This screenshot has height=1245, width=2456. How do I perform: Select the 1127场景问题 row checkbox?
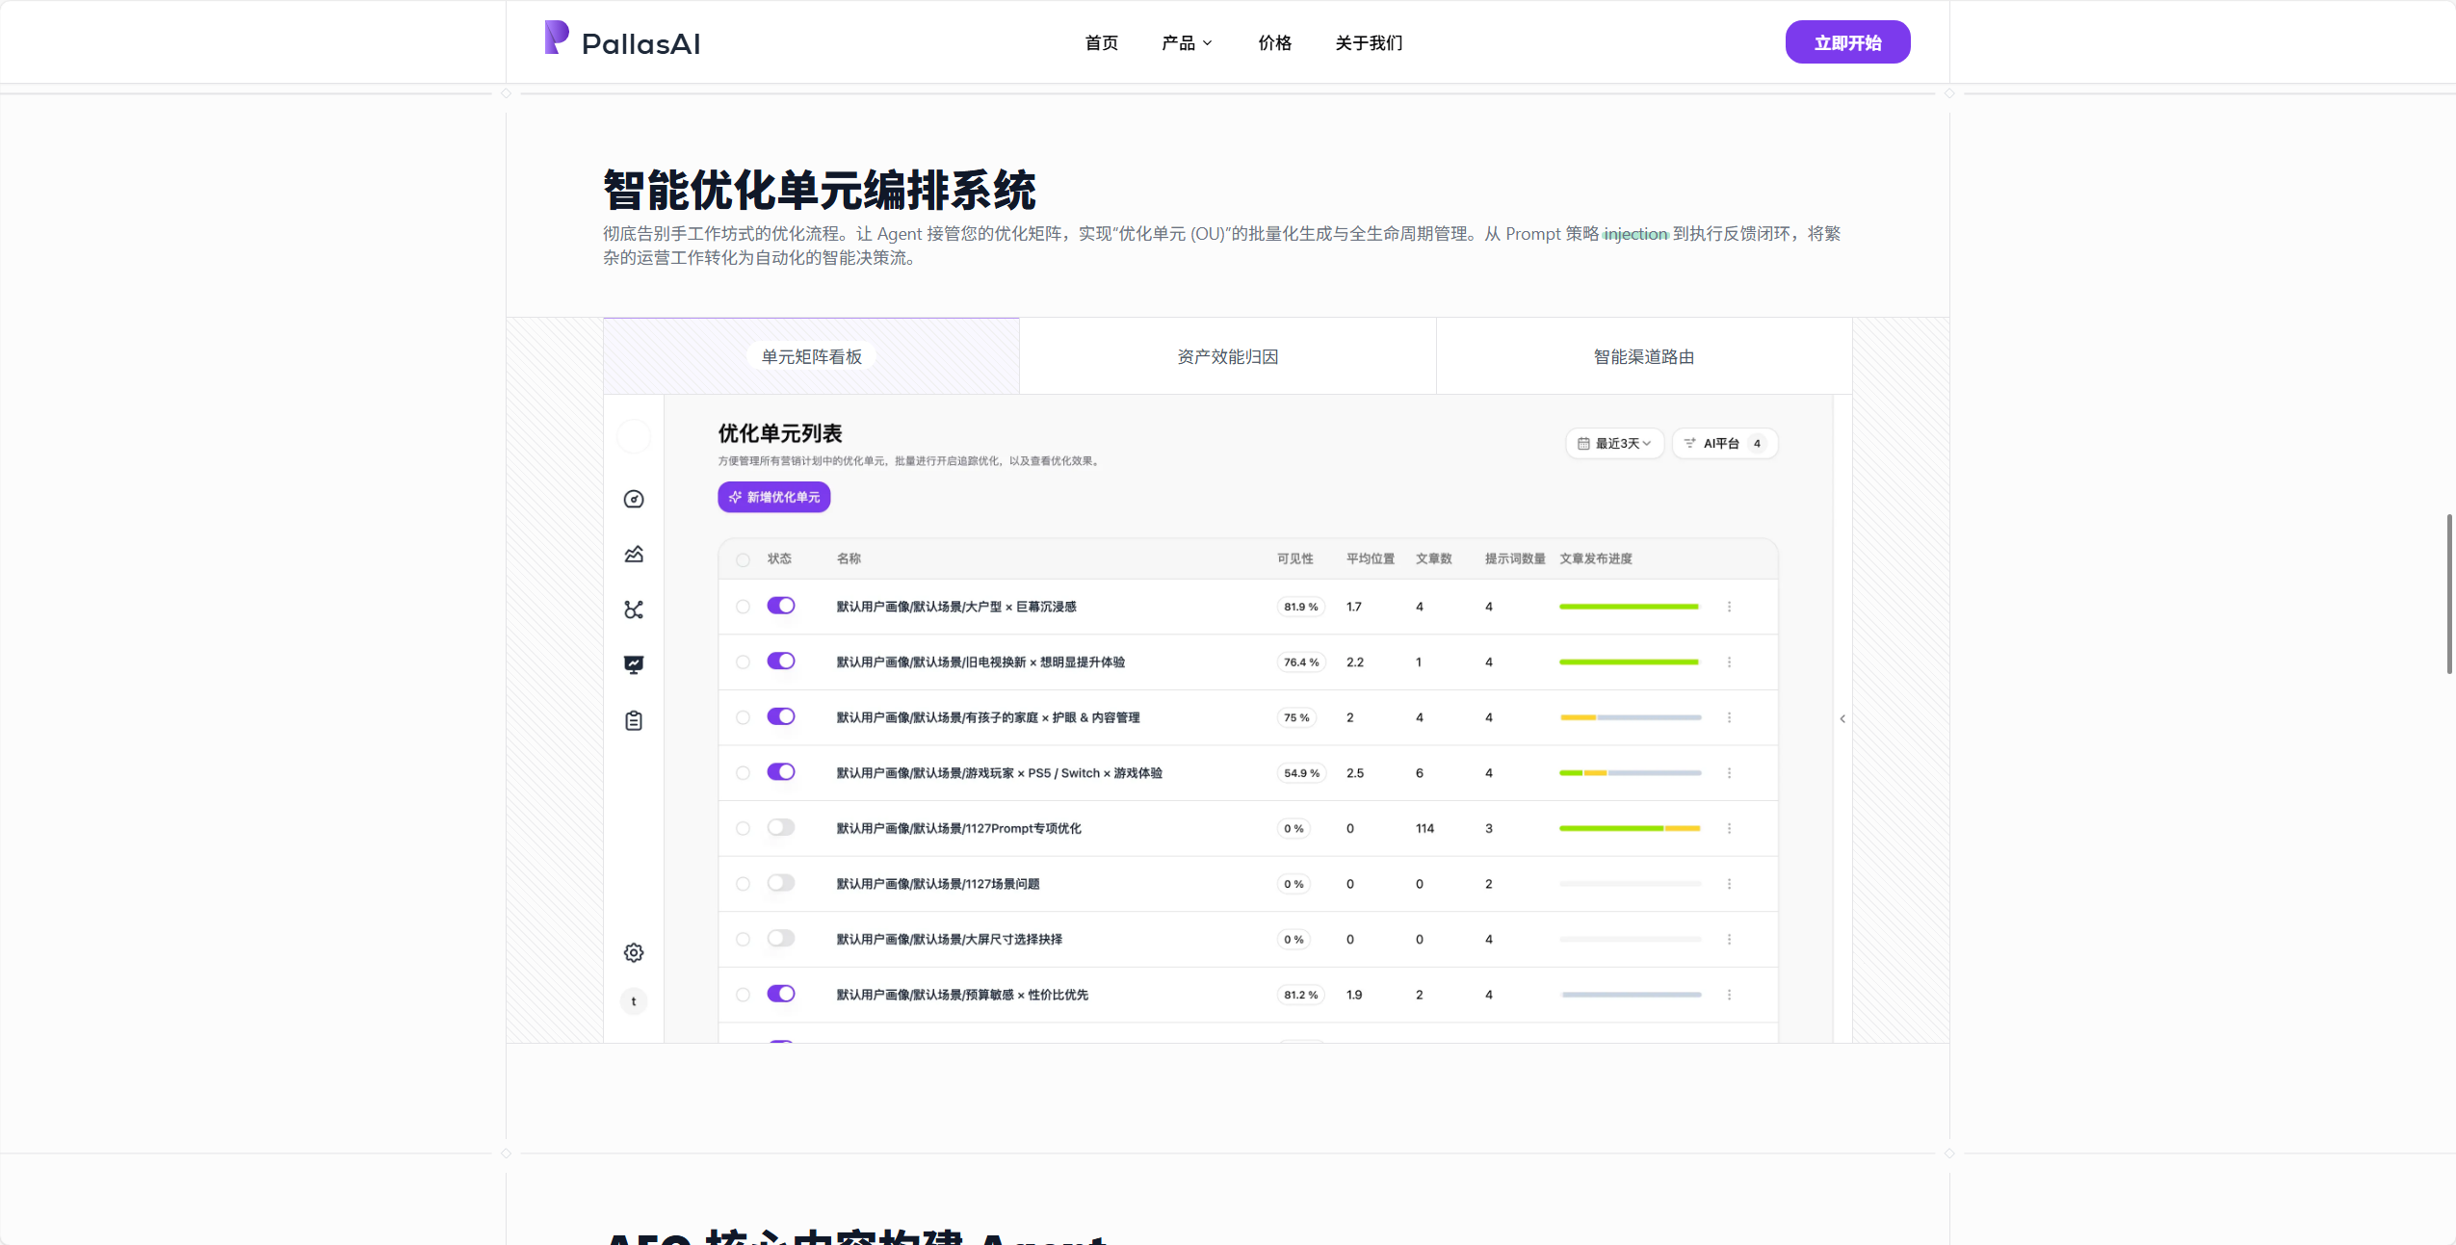click(x=743, y=884)
